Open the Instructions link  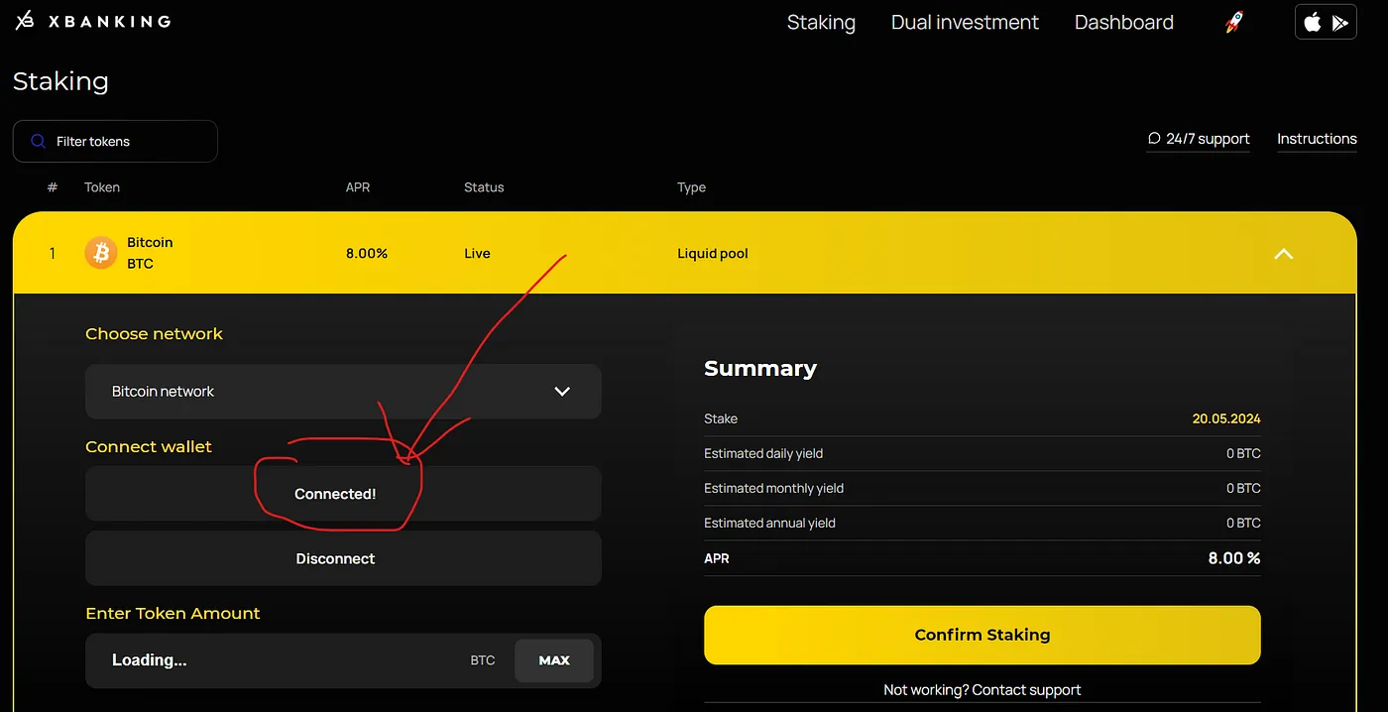tap(1317, 139)
